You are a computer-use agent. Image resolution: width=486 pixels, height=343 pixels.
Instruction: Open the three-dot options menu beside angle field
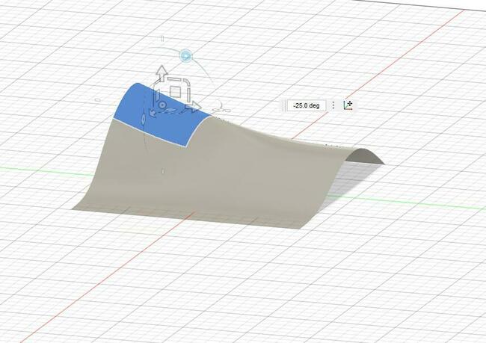pos(333,105)
